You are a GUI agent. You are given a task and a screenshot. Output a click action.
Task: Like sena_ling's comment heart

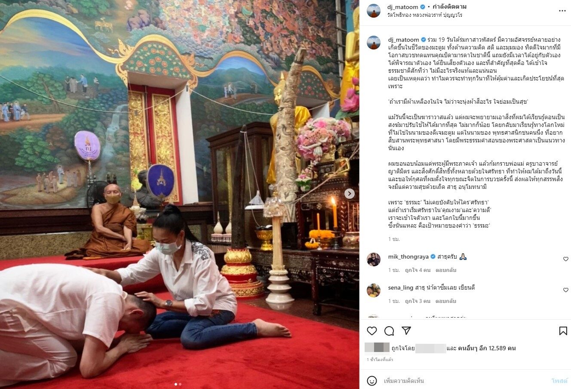[x=566, y=290]
